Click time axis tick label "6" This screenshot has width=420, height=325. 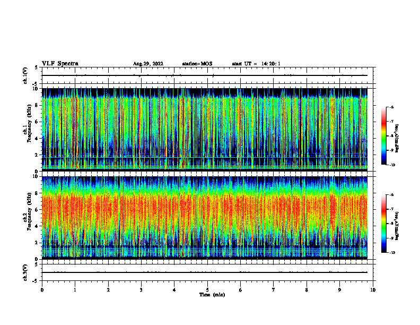tap(241, 290)
